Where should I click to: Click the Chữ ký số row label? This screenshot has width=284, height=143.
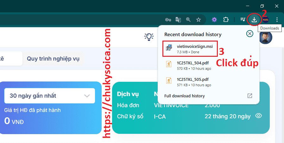[130, 116]
